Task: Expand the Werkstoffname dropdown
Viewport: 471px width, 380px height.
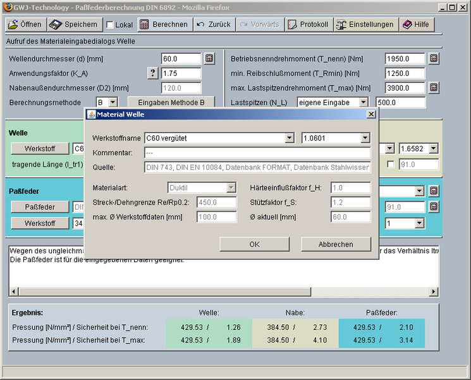Action: click(290, 138)
